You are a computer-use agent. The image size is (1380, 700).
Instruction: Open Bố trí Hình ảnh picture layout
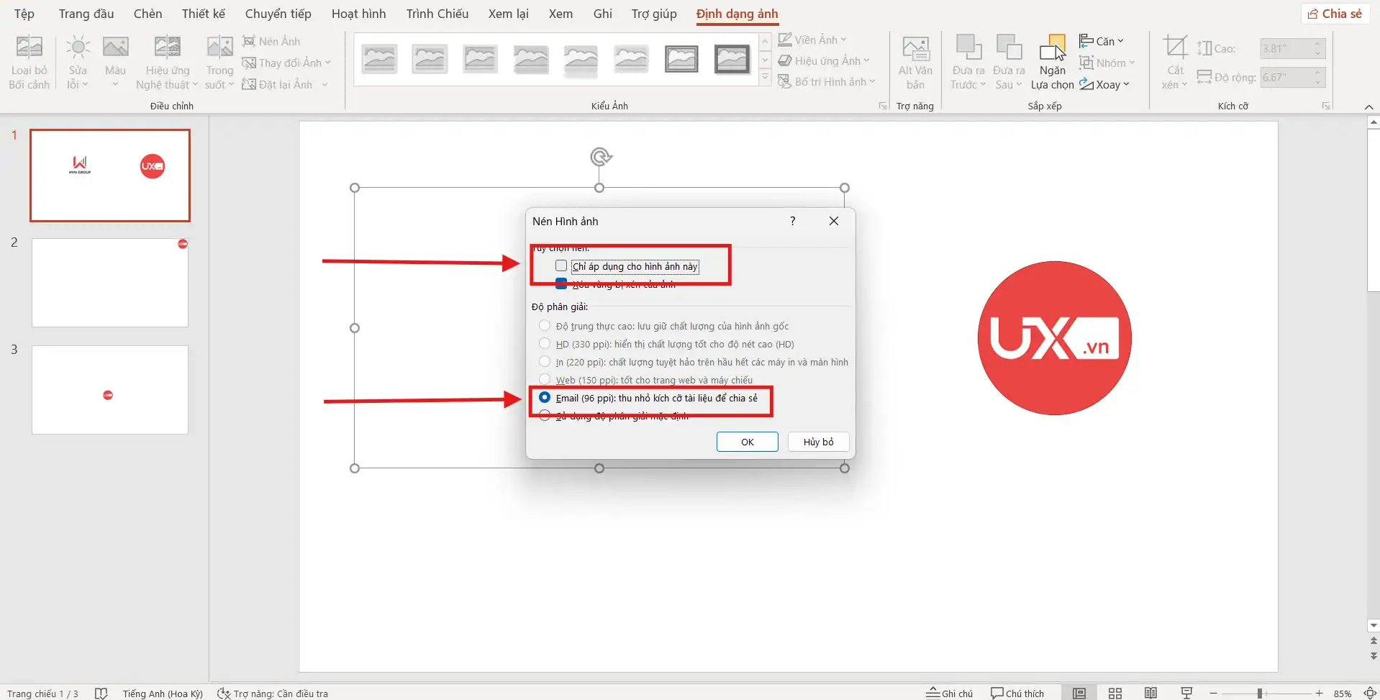pos(827,81)
